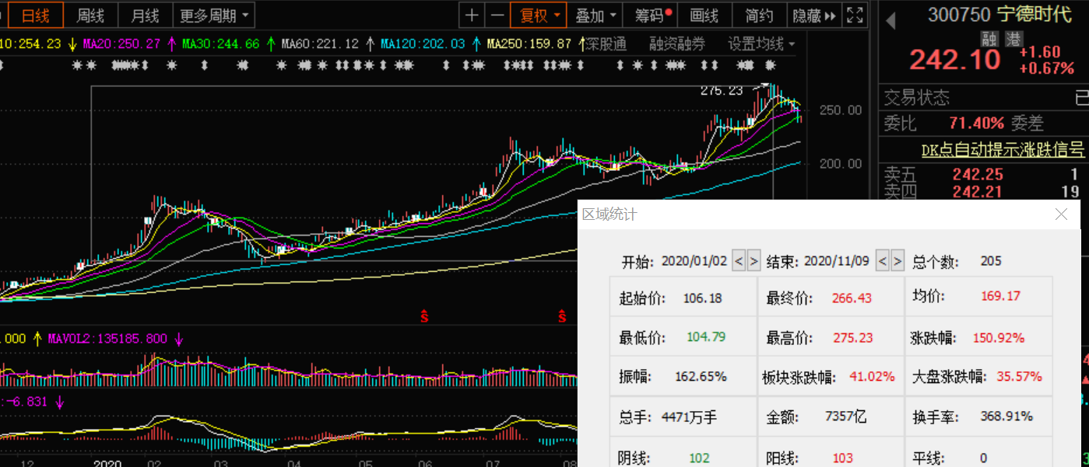Screen dimensions: 1089x467
Task: Open the 设置均线 moving average dropdown
Action: [x=761, y=44]
